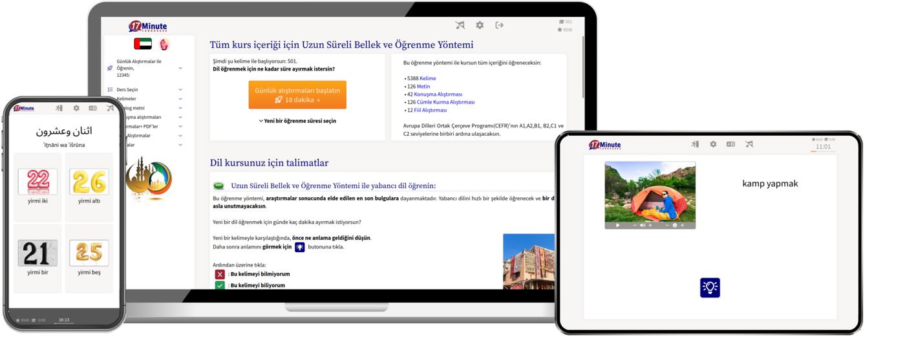Open 'Yeni bir öğrenme süresi seçin' dropdown
The height and width of the screenshot is (344, 905).
(297, 121)
